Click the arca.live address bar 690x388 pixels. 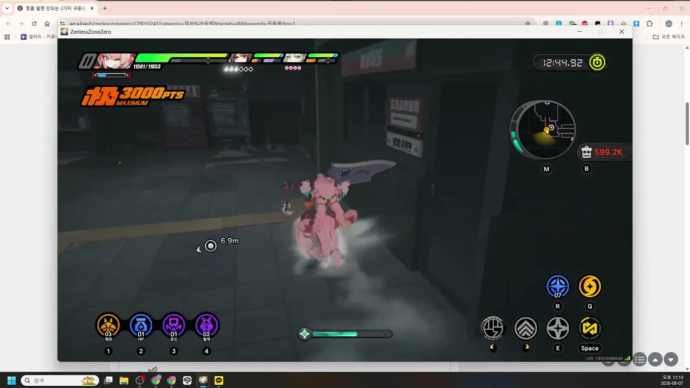295,24
